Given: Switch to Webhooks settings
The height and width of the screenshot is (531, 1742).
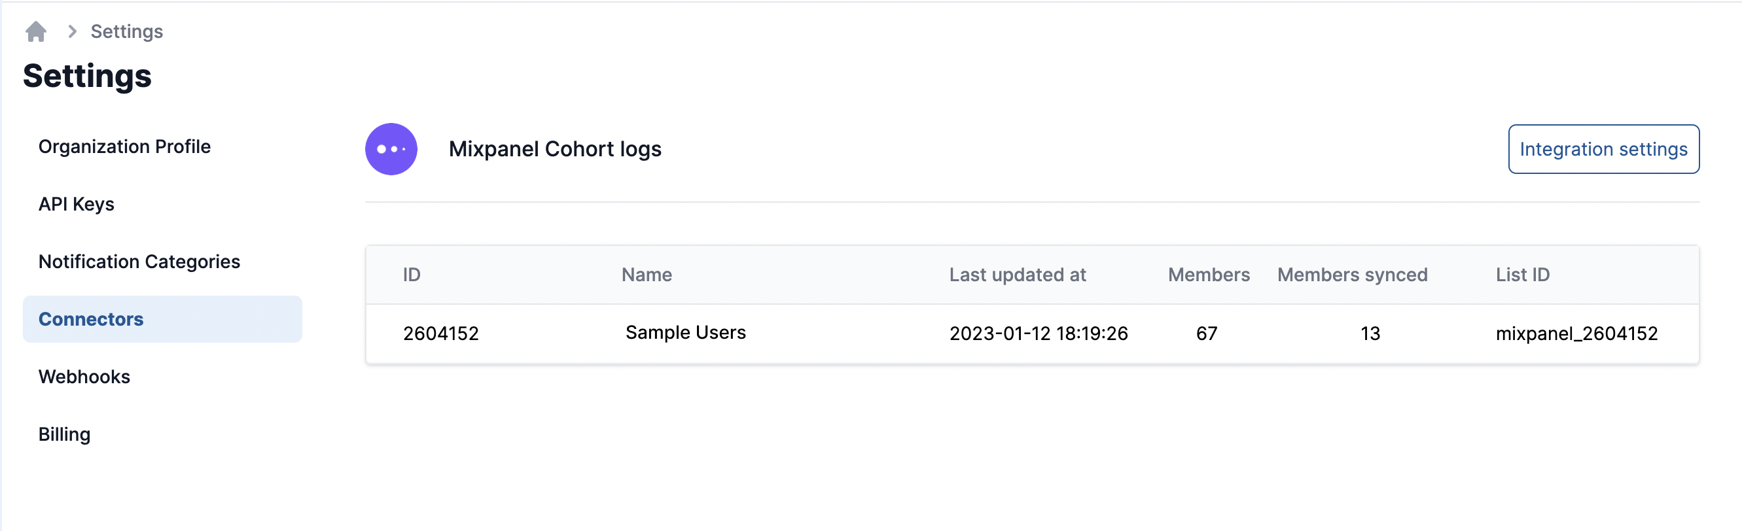Looking at the screenshot, I should click(84, 376).
